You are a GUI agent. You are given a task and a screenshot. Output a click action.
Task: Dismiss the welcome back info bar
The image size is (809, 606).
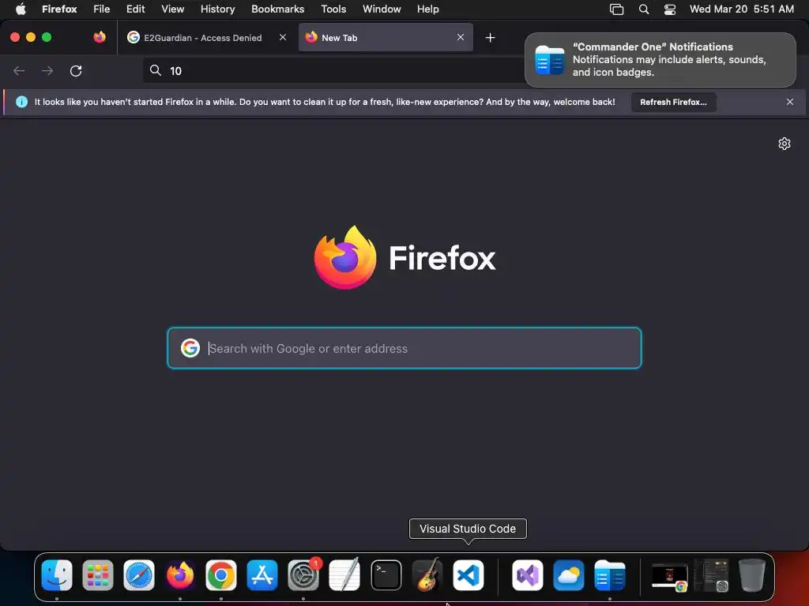tap(790, 102)
